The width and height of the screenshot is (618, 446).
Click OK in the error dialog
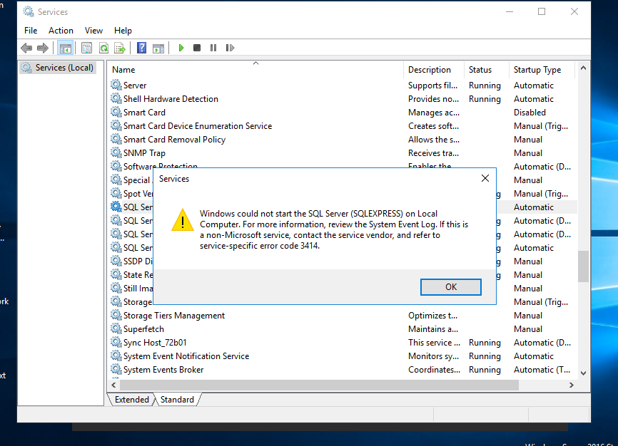[x=450, y=287]
